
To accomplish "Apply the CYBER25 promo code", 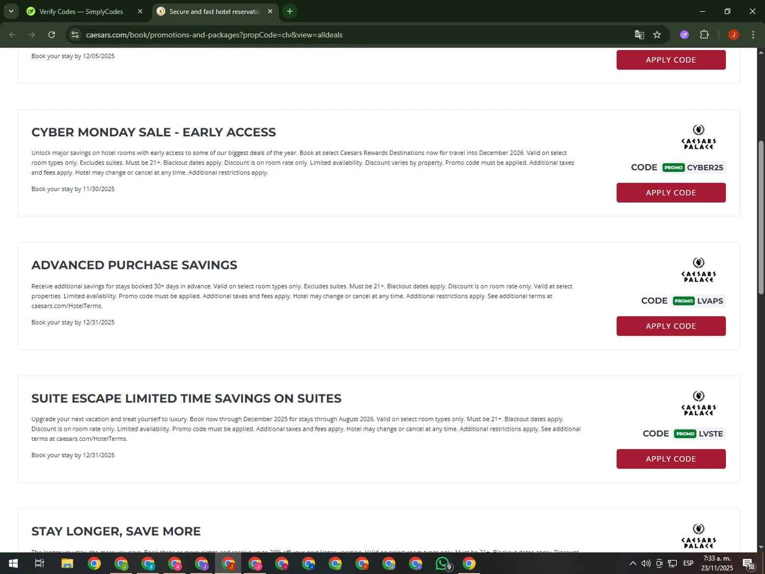I will point(671,193).
